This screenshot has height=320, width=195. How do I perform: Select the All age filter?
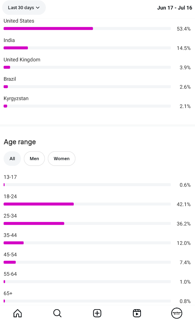coord(12,159)
